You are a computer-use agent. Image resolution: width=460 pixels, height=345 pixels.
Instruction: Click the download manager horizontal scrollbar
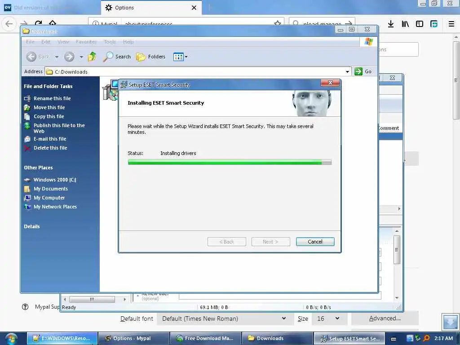pos(92,299)
